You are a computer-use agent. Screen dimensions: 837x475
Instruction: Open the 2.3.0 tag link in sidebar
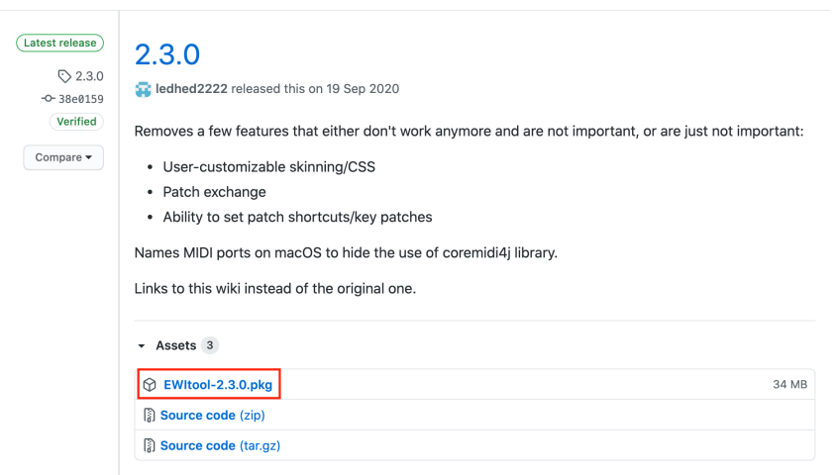[x=89, y=76]
